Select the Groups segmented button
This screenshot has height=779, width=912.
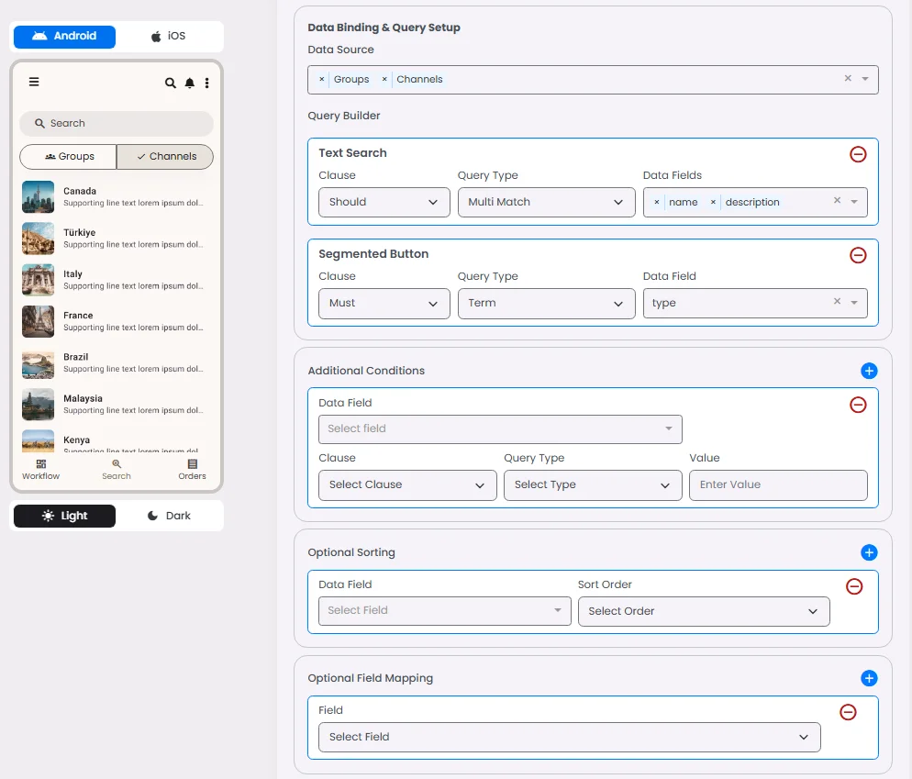pyautogui.click(x=69, y=157)
